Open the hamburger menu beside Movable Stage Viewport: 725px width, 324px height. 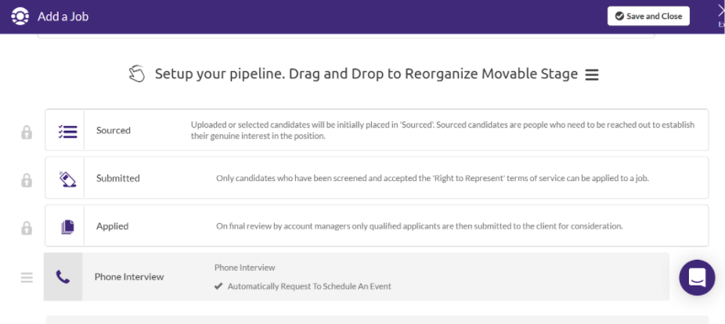coord(592,74)
